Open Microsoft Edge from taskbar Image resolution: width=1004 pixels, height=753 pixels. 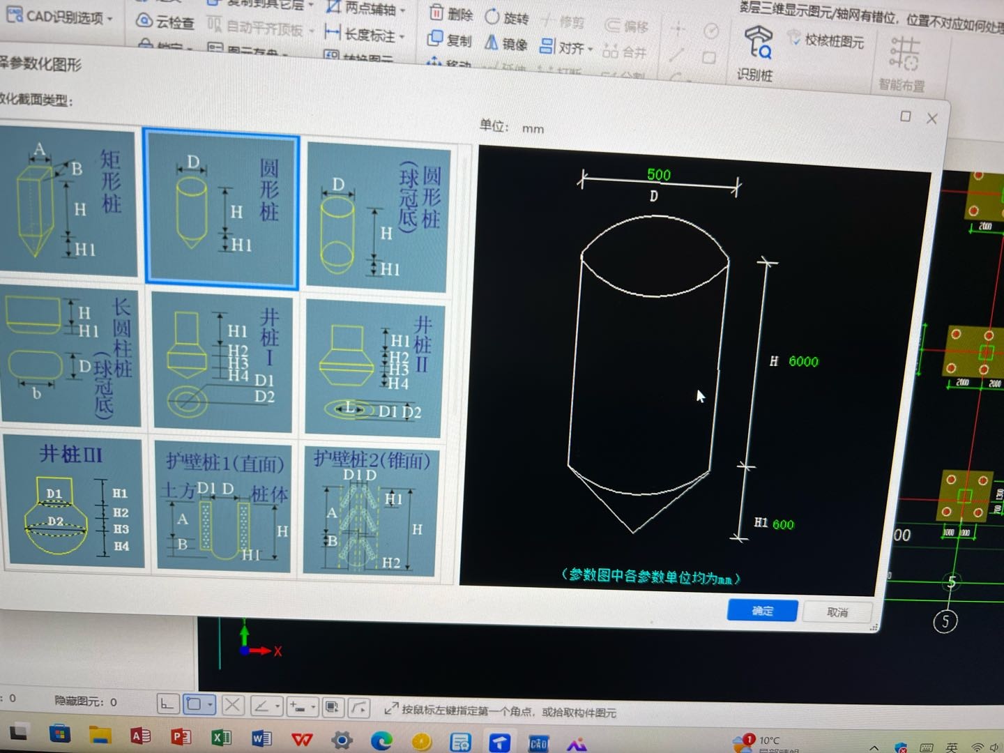[381, 741]
